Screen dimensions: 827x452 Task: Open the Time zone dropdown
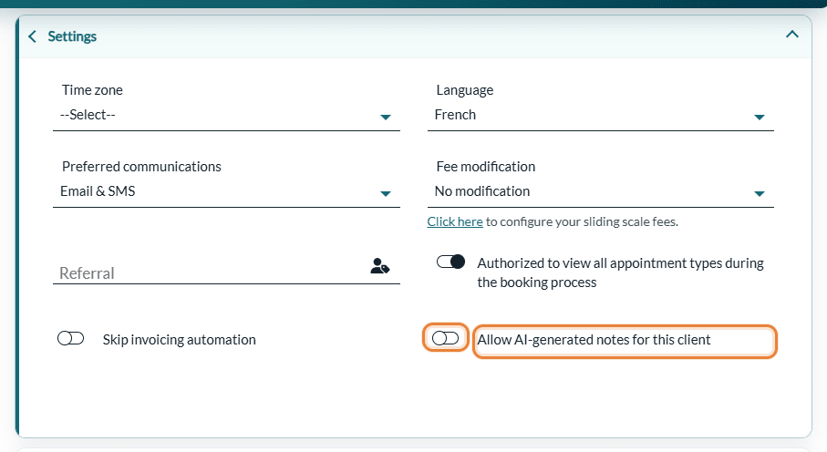point(226,115)
